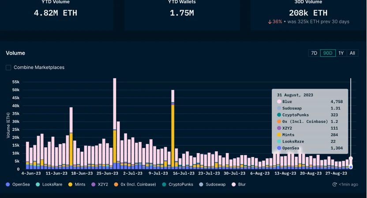Enable the Combine Marketplaces checkbox
Image resolution: width=367 pixels, height=198 pixels.
(8, 67)
